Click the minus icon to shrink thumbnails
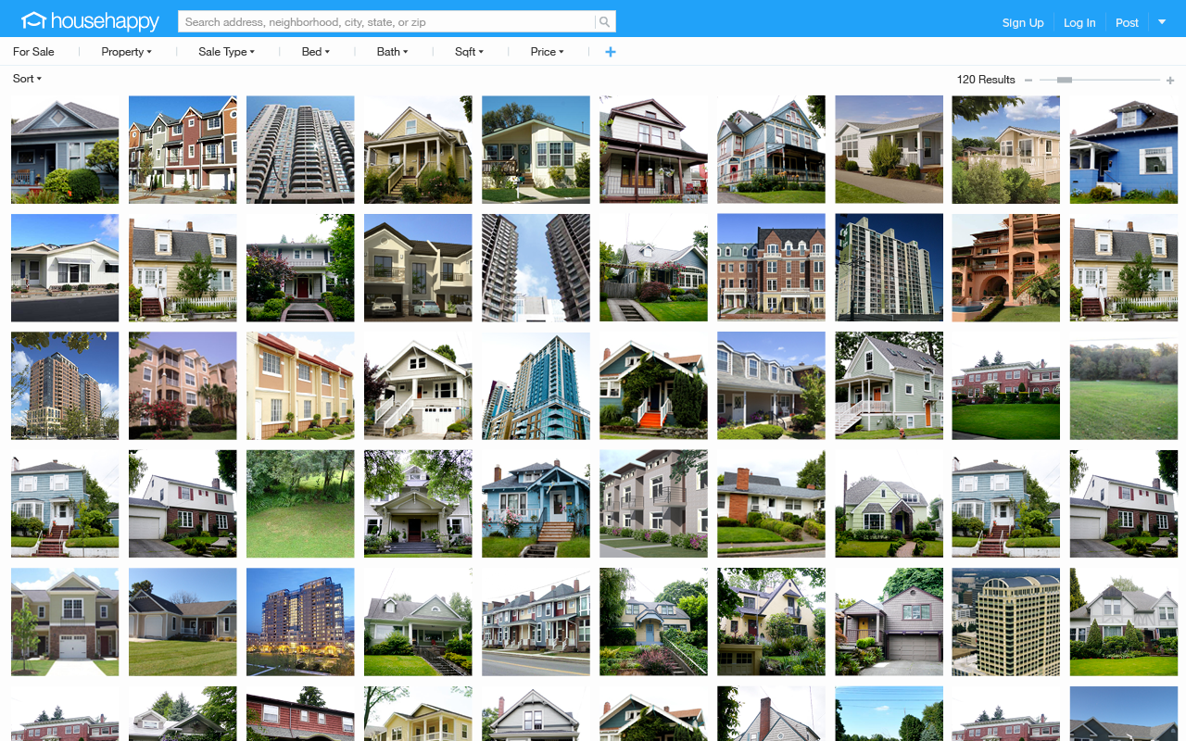The image size is (1186, 741). pyautogui.click(x=1028, y=81)
